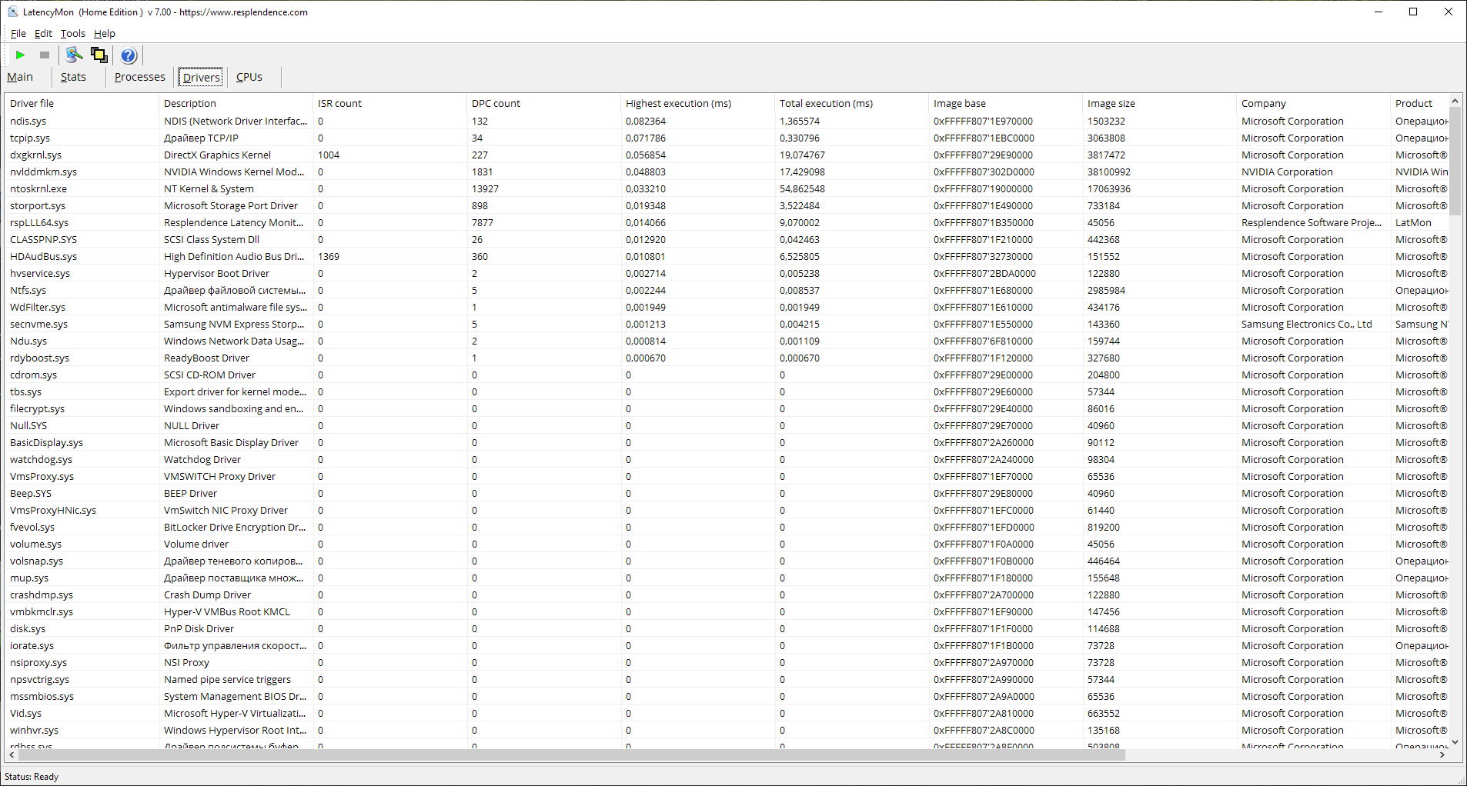Click the LatencyMon title bar app icon

[x=12, y=12]
